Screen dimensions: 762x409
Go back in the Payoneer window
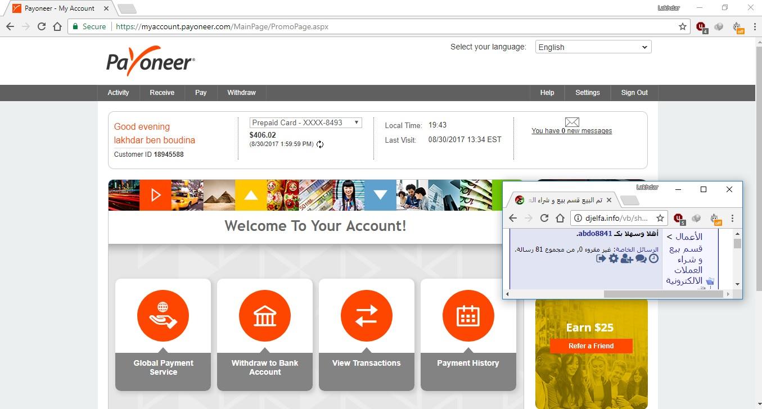tap(10, 26)
